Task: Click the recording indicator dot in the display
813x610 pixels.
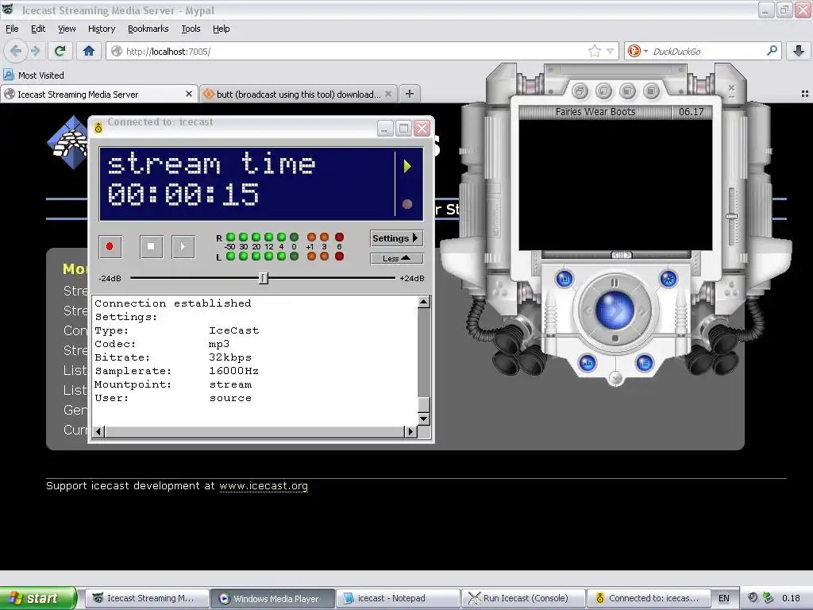Action: tap(407, 204)
